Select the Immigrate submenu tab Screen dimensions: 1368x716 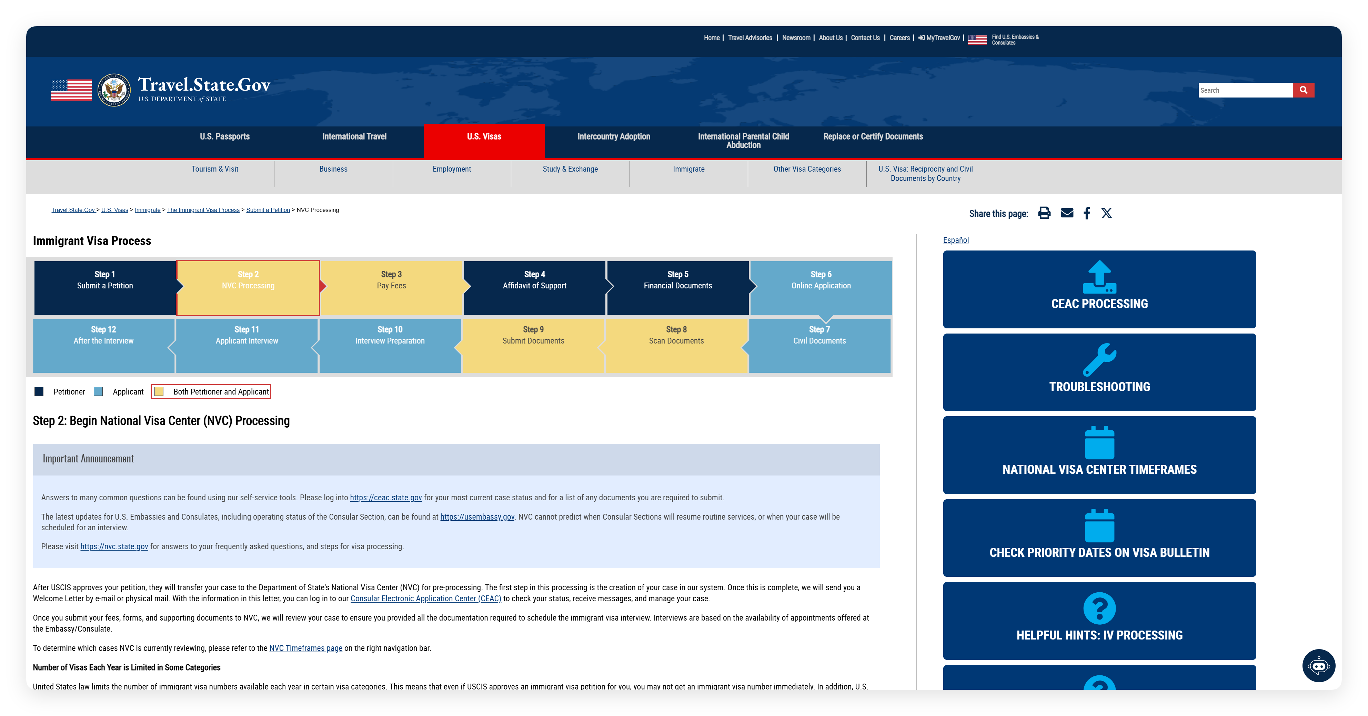click(688, 169)
